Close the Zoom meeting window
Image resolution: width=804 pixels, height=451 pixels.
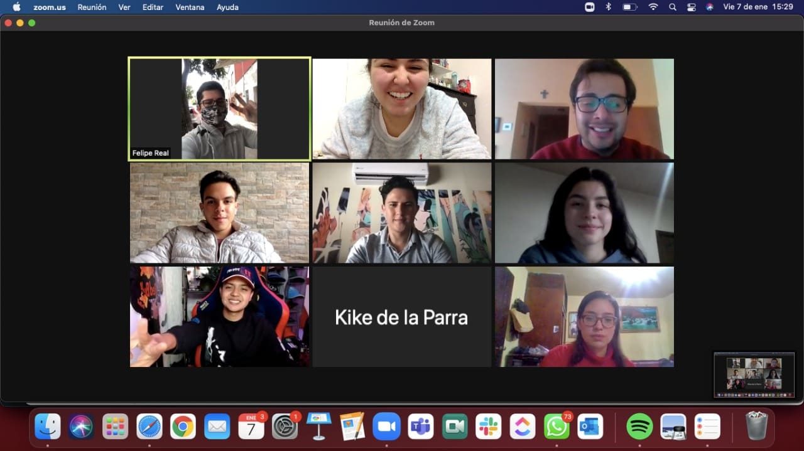tap(8, 23)
